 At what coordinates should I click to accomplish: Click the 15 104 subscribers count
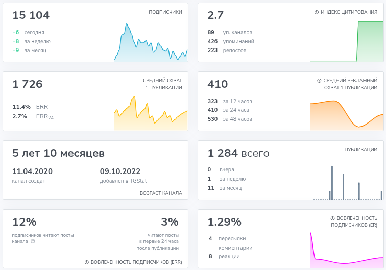coord(31,16)
